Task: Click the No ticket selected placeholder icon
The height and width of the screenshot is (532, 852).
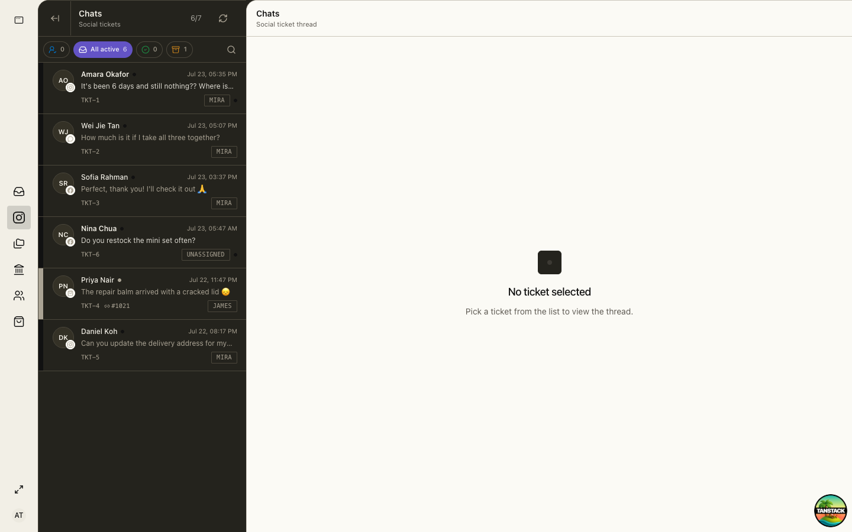Action: pyautogui.click(x=550, y=262)
